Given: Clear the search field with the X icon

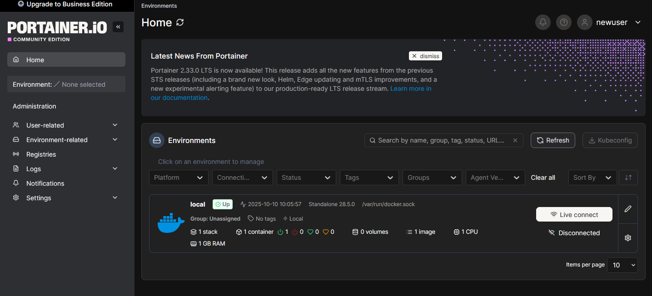Looking at the screenshot, I should 515,140.
